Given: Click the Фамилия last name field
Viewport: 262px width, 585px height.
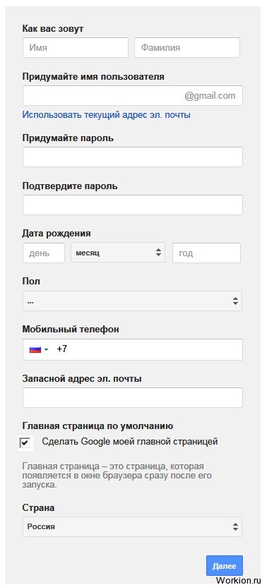Looking at the screenshot, I should click(187, 48).
